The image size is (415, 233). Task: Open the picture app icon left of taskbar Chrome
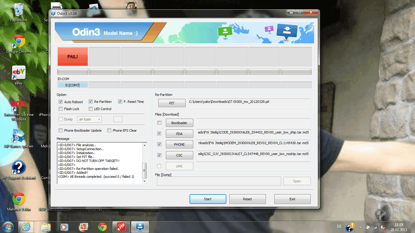[x=83, y=227]
